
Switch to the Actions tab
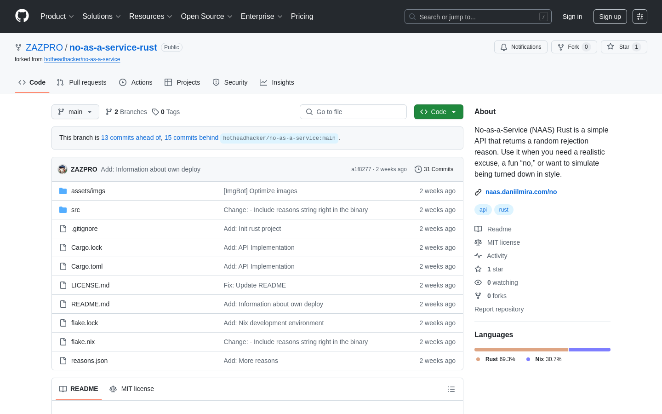point(136,82)
